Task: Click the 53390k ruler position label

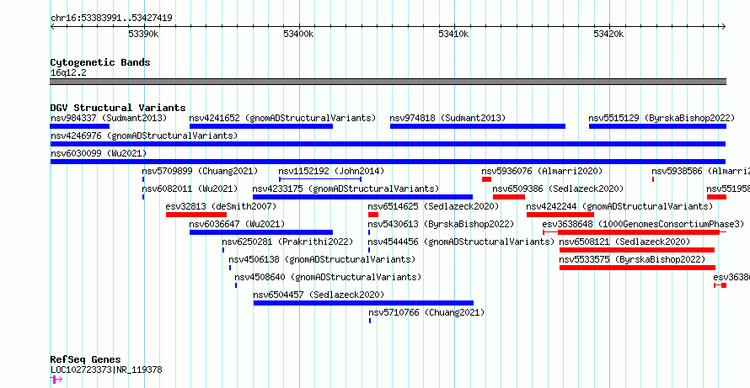Action: tap(143, 34)
